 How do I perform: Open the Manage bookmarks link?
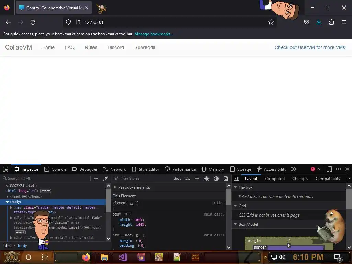(x=154, y=34)
